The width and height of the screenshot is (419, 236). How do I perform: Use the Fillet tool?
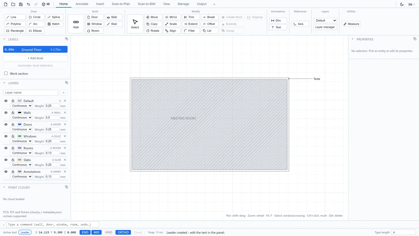pyautogui.click(x=191, y=31)
